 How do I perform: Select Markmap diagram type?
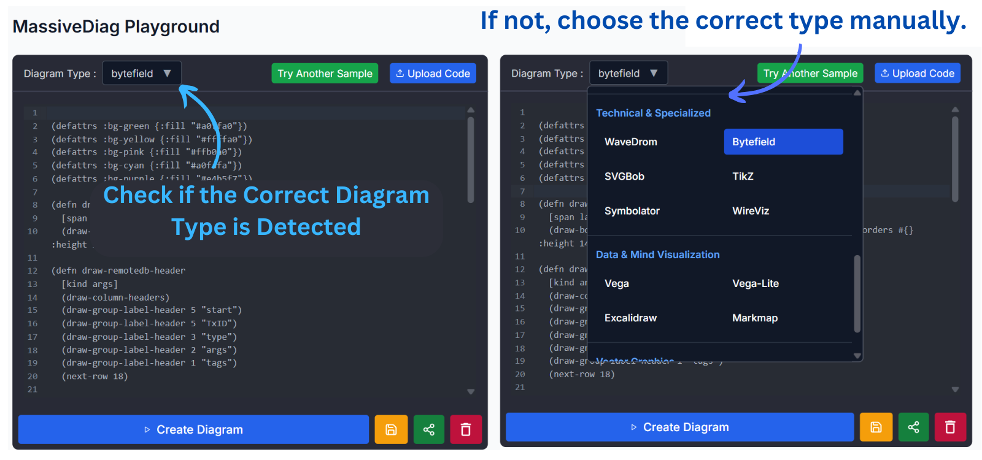pyautogui.click(x=755, y=318)
